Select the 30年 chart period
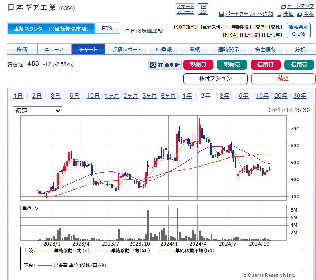316x280 pixels. tap(299, 96)
